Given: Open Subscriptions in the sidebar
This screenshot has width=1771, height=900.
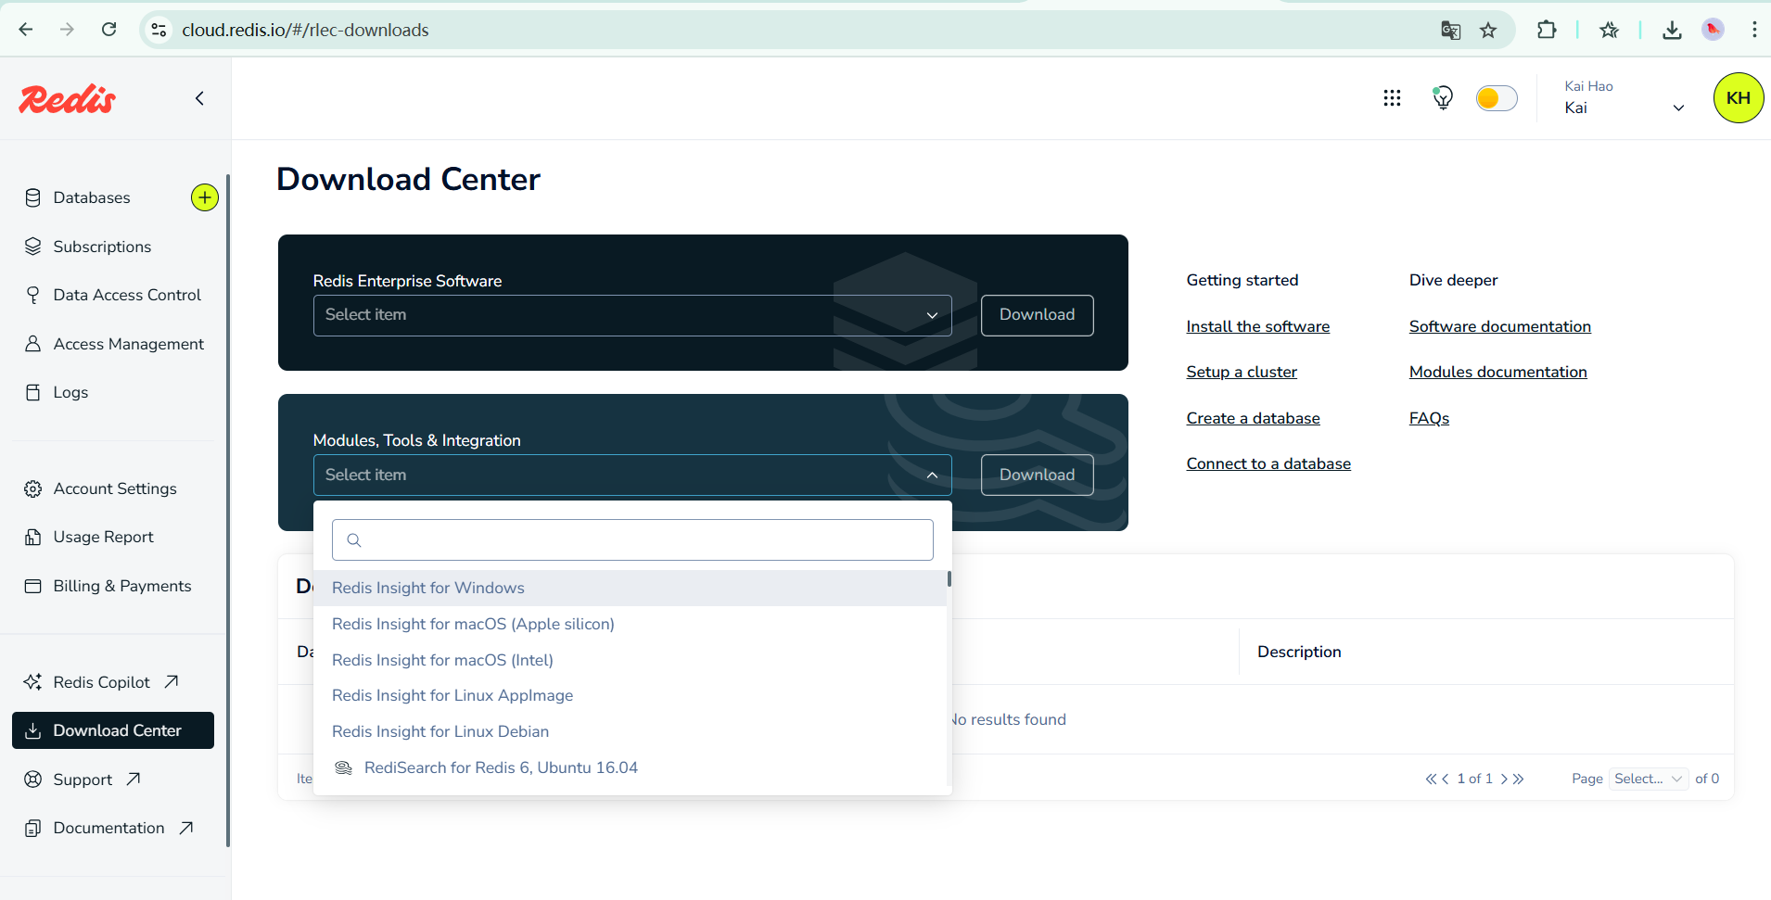Looking at the screenshot, I should pos(102,247).
